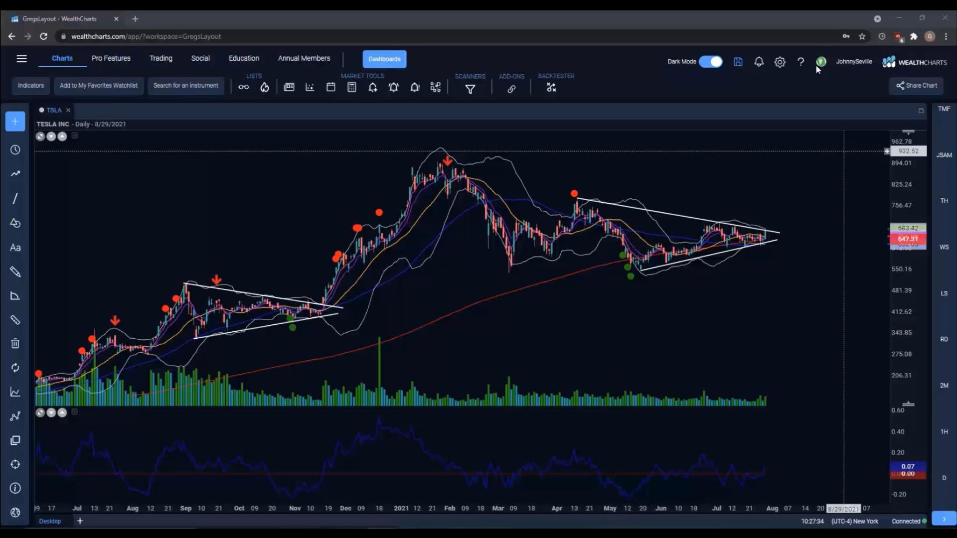Open the settings gear in the header
957x538 pixels.
pyautogui.click(x=780, y=62)
